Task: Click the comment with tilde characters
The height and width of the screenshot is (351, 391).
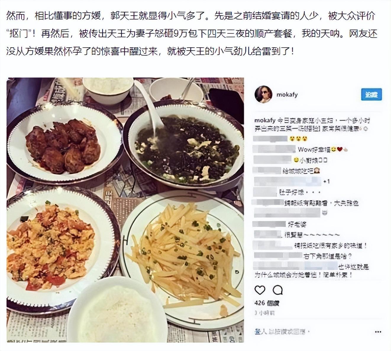Action: (x=312, y=235)
